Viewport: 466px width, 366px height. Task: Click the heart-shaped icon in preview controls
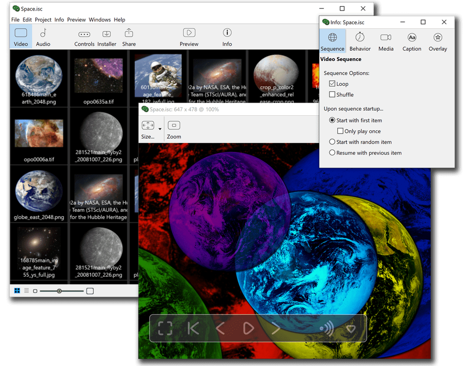point(351,328)
